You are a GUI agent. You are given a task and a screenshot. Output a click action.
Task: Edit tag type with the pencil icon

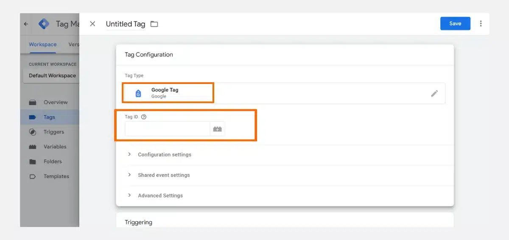pyautogui.click(x=434, y=93)
